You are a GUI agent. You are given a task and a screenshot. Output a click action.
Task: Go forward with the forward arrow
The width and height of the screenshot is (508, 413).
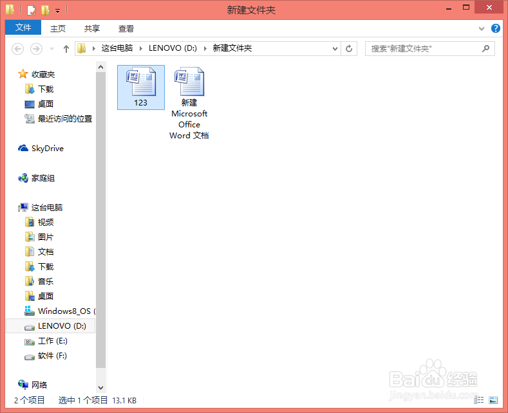36,49
